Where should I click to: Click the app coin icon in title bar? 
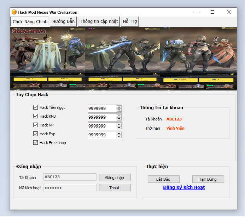pyautogui.click(x=14, y=12)
